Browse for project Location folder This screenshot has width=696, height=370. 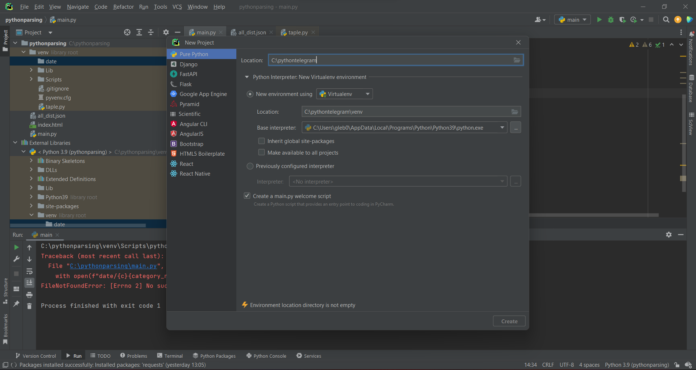tap(517, 60)
